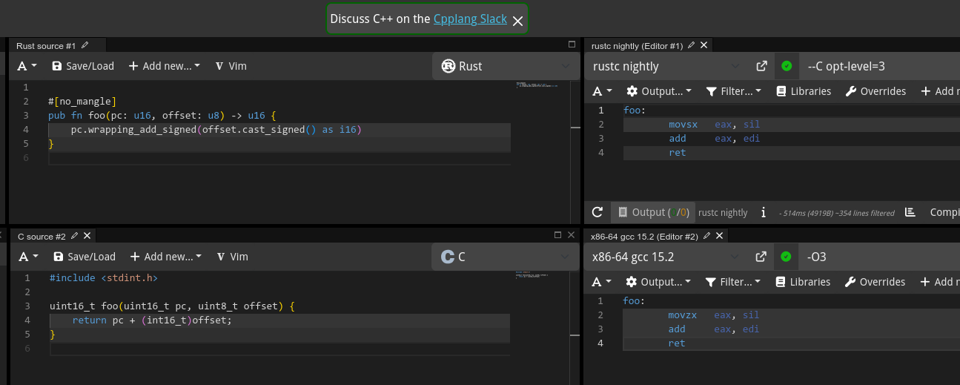Click the recompile refresh icon in rustc pane

click(597, 213)
